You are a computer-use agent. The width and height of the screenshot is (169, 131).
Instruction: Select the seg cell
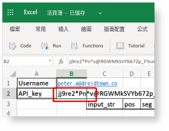pos(148,104)
